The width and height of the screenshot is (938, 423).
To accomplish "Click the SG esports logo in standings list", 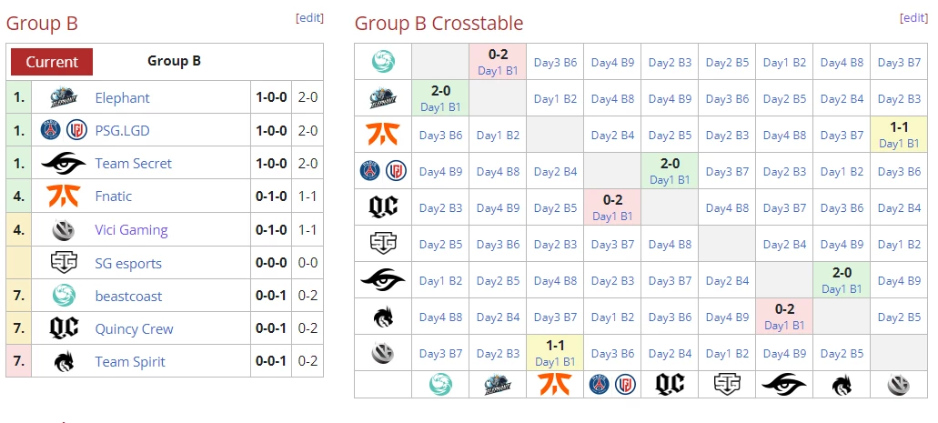I will (x=63, y=263).
